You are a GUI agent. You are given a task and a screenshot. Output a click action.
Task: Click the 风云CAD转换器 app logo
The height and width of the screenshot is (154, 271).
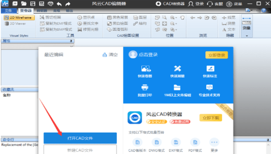pyautogui.click(x=135, y=118)
